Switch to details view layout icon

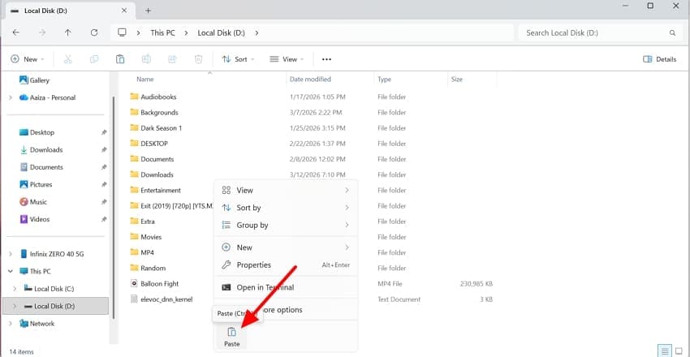(x=665, y=351)
